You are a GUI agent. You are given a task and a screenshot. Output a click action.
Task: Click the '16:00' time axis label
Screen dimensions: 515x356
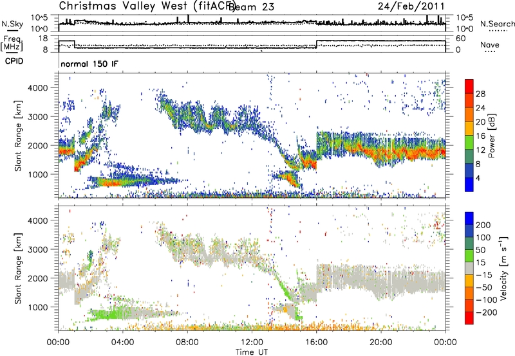(316, 343)
